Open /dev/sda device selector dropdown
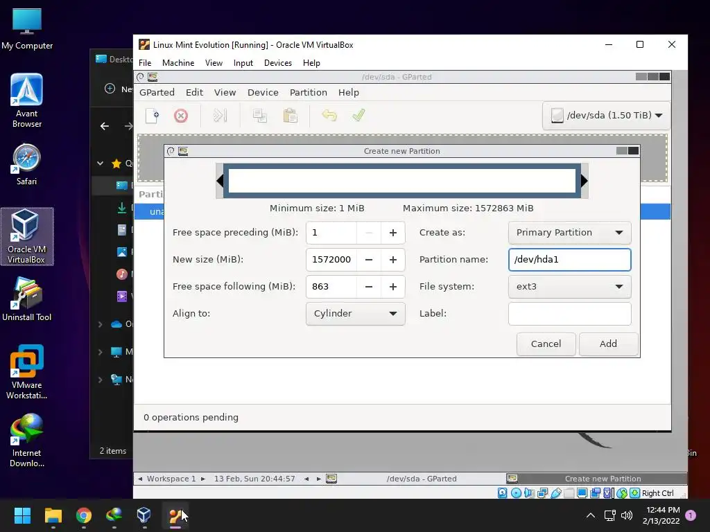The image size is (710, 532). pos(606,116)
